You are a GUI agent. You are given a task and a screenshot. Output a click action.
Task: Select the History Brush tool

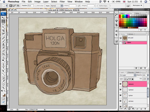tap(3, 48)
